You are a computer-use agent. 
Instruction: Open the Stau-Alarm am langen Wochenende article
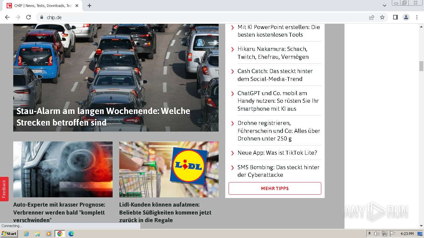tap(103, 117)
